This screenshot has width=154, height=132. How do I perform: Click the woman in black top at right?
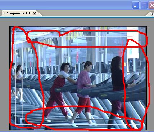pos(118,90)
